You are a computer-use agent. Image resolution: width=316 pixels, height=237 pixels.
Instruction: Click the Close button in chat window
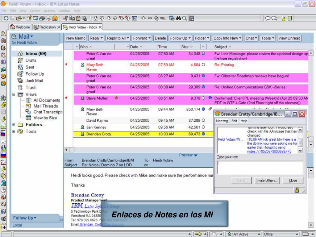click(293, 180)
